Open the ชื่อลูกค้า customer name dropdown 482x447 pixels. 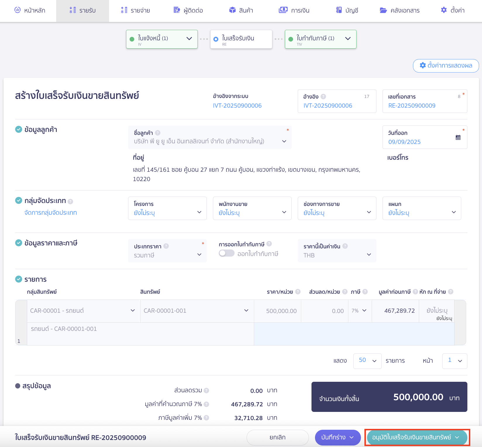(x=210, y=137)
